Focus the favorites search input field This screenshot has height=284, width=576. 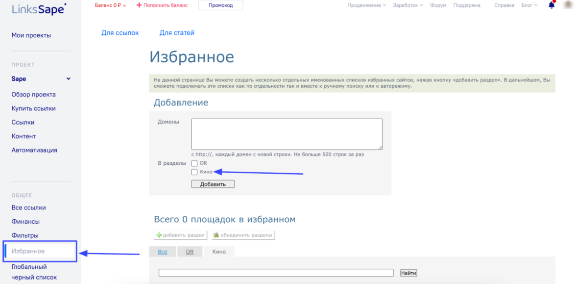pos(276,273)
